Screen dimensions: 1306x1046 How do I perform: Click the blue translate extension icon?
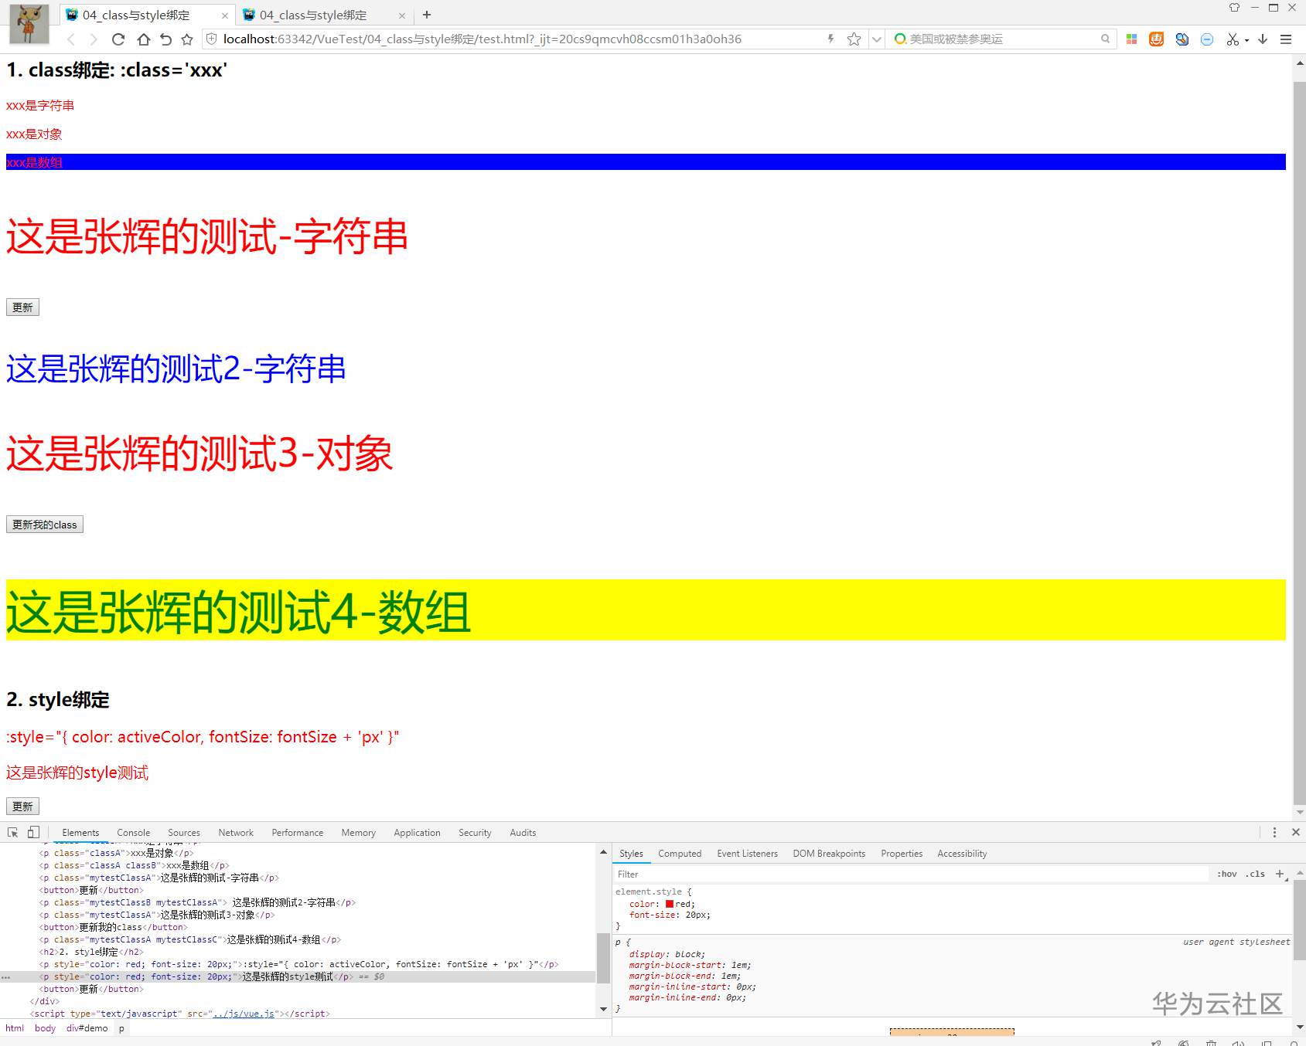tap(1182, 39)
